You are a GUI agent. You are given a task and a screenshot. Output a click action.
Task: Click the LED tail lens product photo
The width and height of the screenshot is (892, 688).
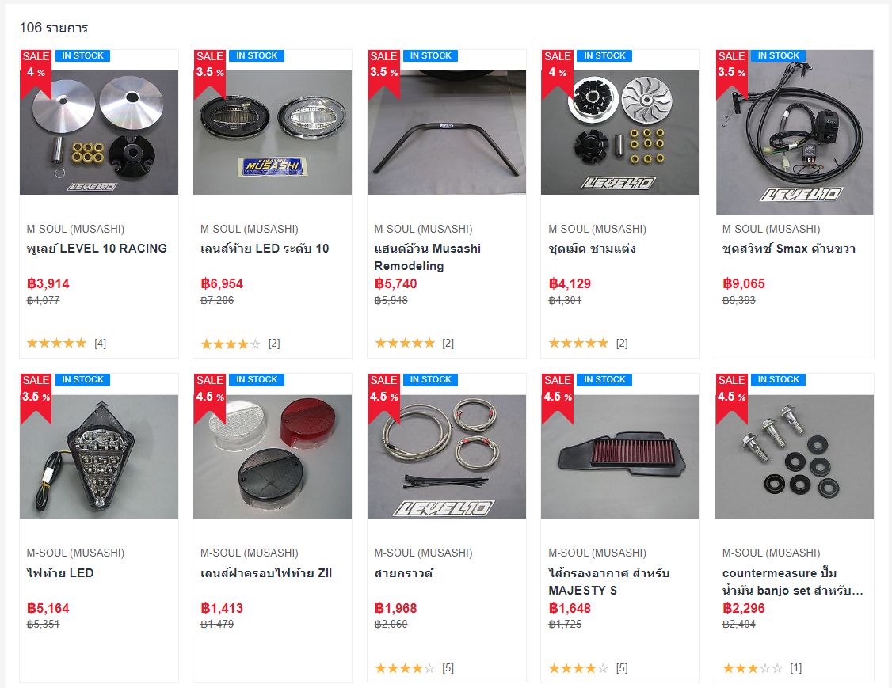coord(273,132)
